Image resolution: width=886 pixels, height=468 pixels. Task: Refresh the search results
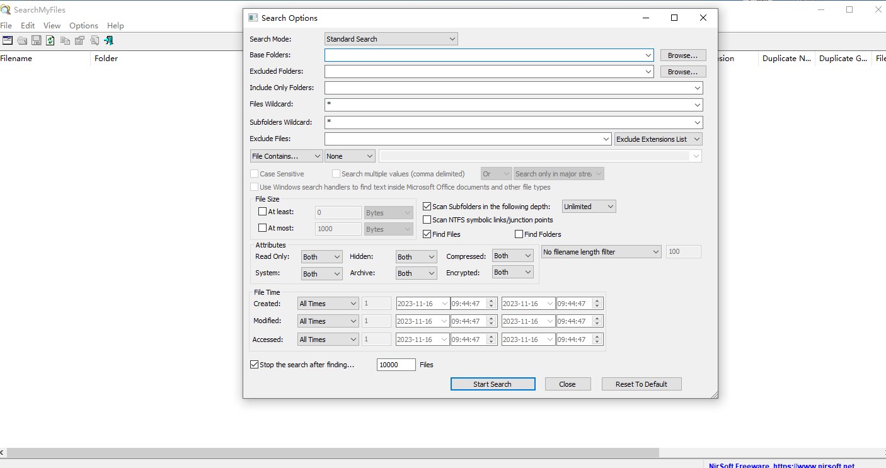[50, 40]
